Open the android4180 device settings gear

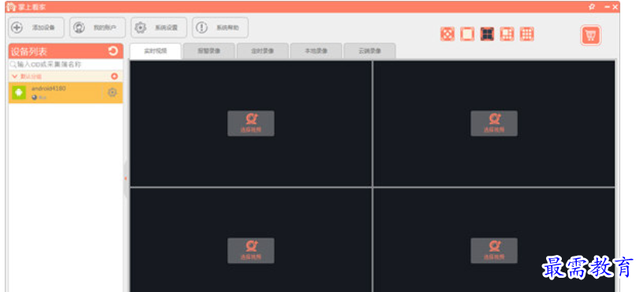click(x=112, y=92)
